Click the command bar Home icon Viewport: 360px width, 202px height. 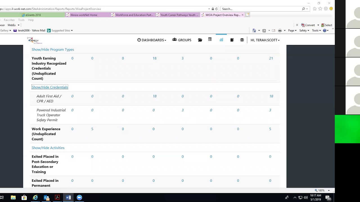[254, 31]
